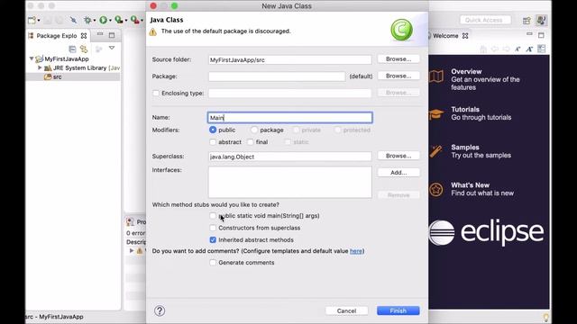Click the green Run button in the toolbar
The height and width of the screenshot is (324, 577).
104,20
